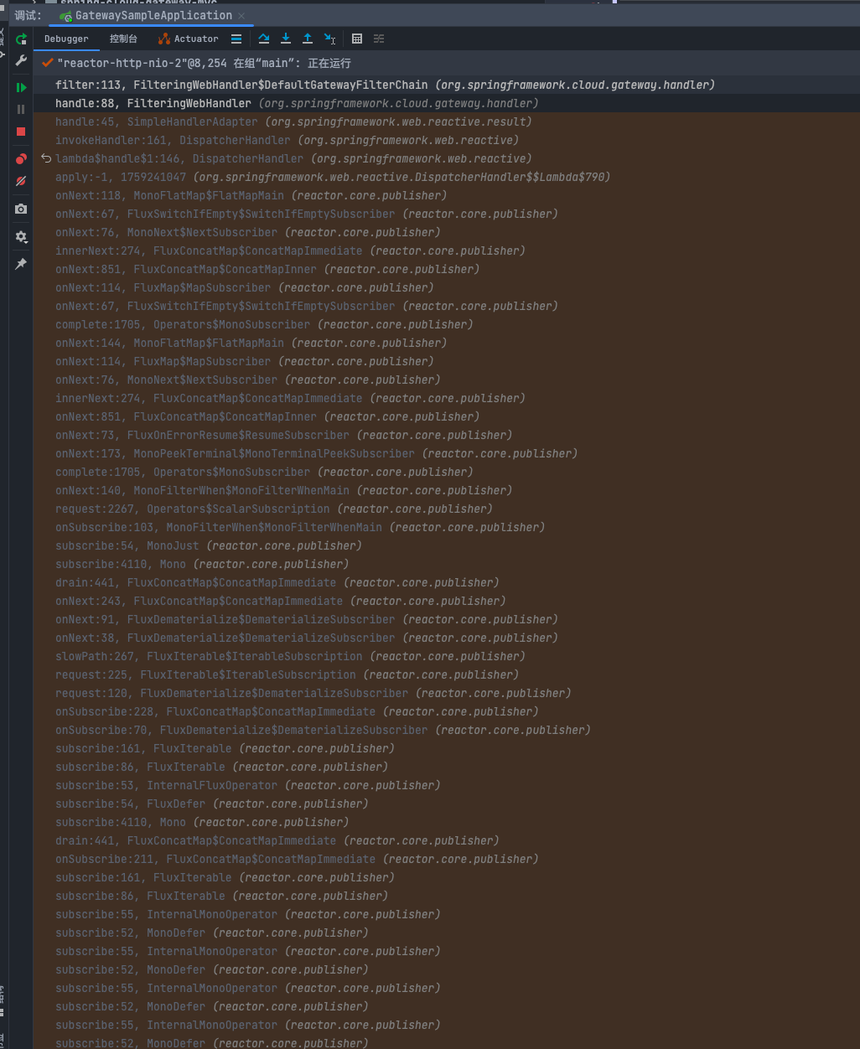Toggle the pin tab icon
The image size is (860, 1049).
click(x=21, y=264)
